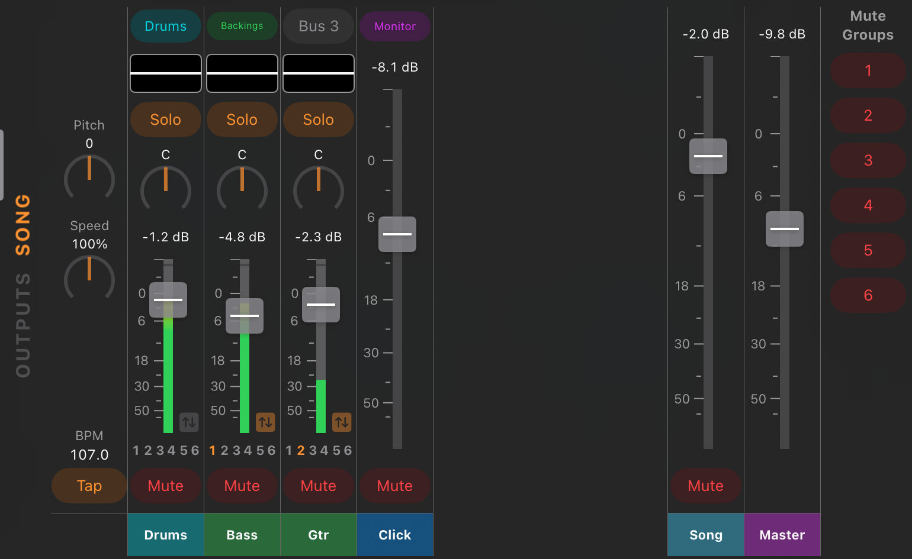The height and width of the screenshot is (559, 912).
Task: Select mute group 1 on Bass channel
Action: pyautogui.click(x=212, y=450)
